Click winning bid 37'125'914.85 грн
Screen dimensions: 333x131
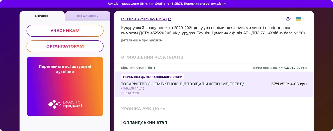pos(289,84)
